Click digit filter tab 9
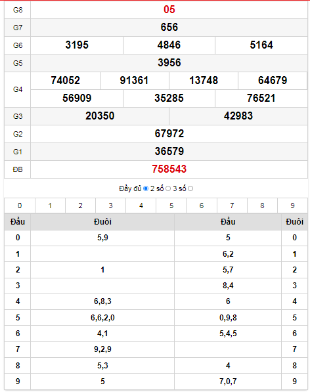This screenshot has height=392, width=310. pyautogui.click(x=292, y=206)
